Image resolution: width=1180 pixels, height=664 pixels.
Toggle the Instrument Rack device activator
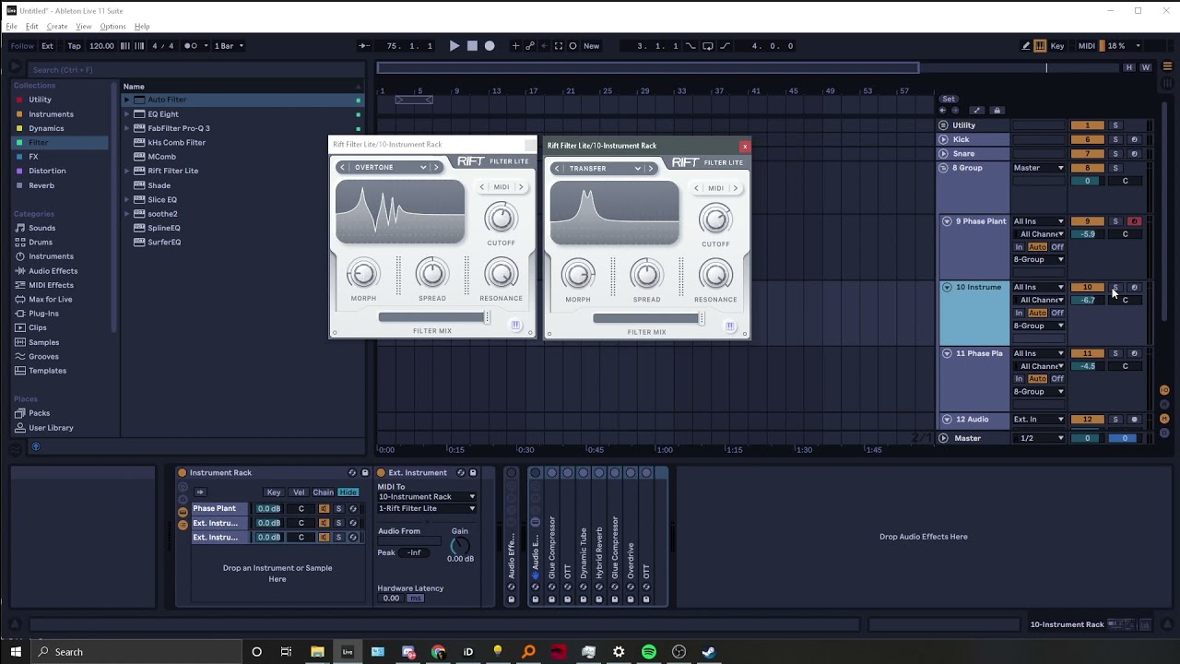182,473
